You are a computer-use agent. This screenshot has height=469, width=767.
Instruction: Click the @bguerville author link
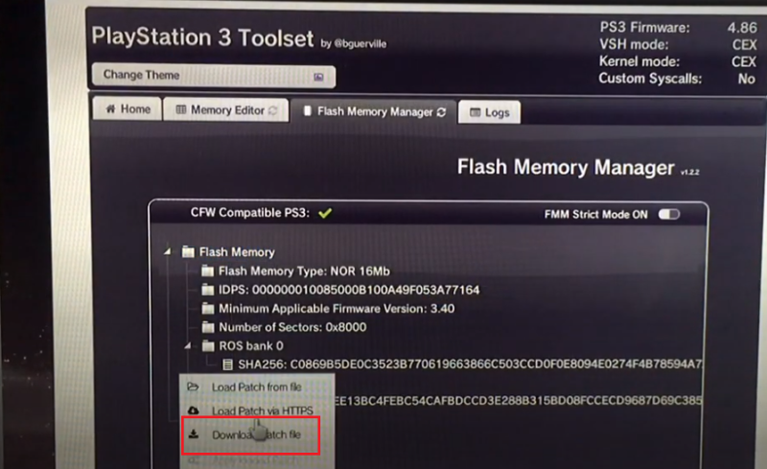[x=360, y=43]
